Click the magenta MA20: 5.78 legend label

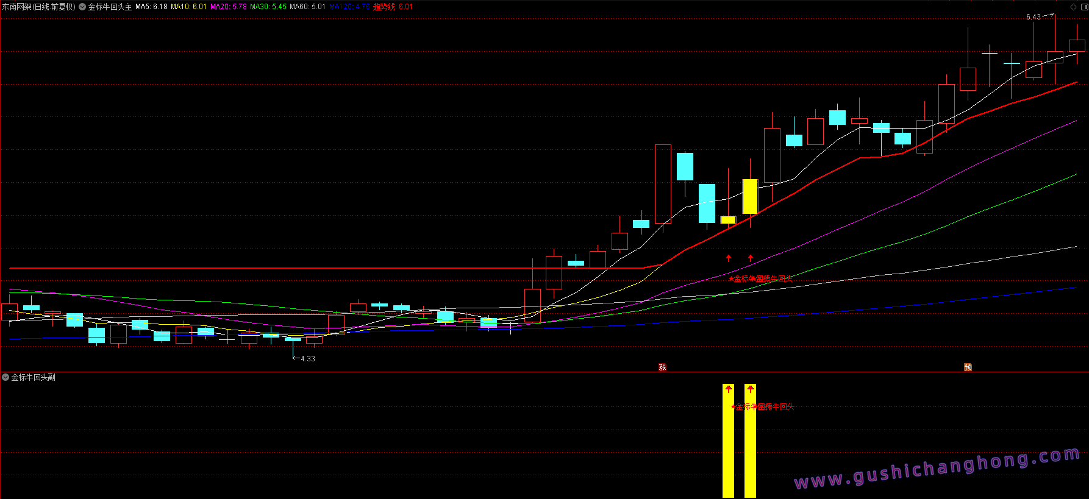229,7
